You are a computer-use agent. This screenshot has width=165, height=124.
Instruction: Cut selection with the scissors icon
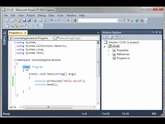click(x=35, y=20)
